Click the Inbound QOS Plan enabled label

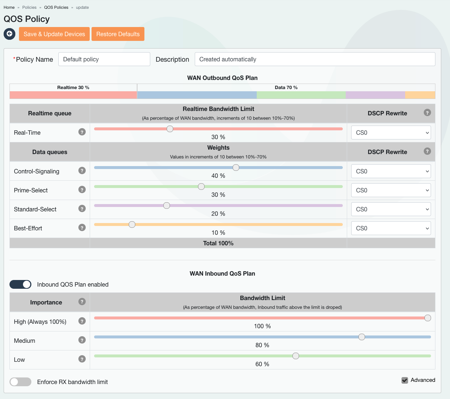coord(73,284)
